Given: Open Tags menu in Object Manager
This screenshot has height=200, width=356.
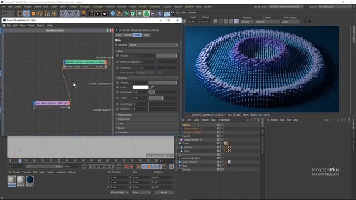Looking at the screenshot, I should click(x=213, y=120).
